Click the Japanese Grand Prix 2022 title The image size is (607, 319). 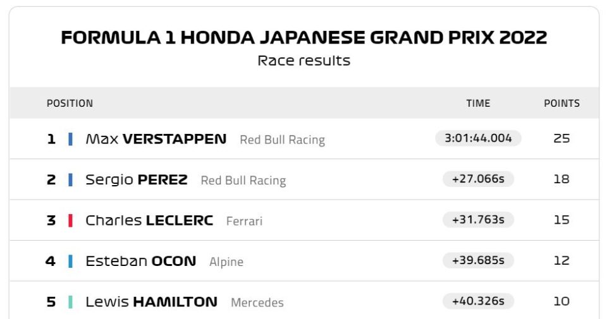coord(304,37)
